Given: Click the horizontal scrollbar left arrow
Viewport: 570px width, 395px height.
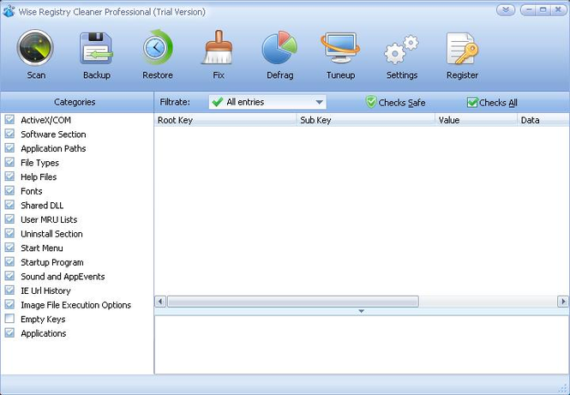Looking at the screenshot, I should click(160, 302).
